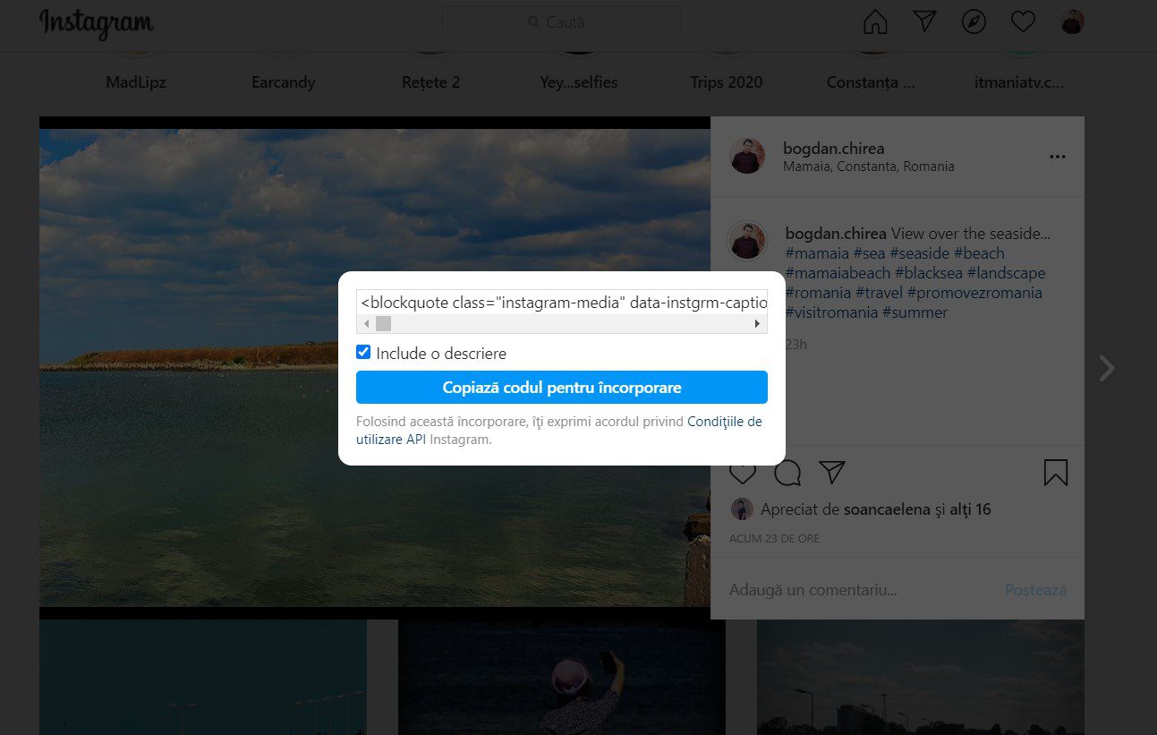This screenshot has height=735, width=1157.
Task: Open bottom-left dark teal post thumbnail
Action: pos(203,678)
